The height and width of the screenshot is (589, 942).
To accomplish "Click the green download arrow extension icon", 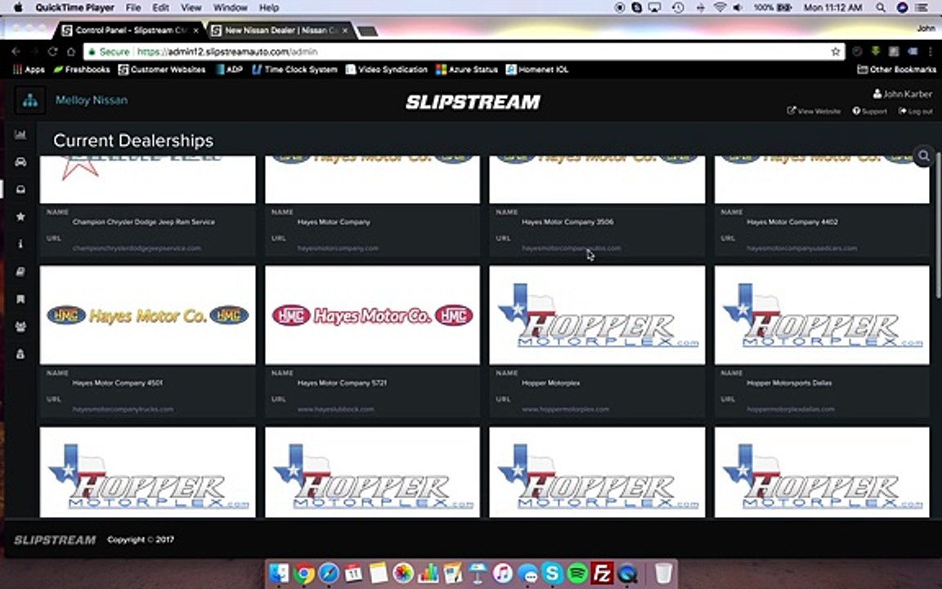I will pyautogui.click(x=875, y=52).
